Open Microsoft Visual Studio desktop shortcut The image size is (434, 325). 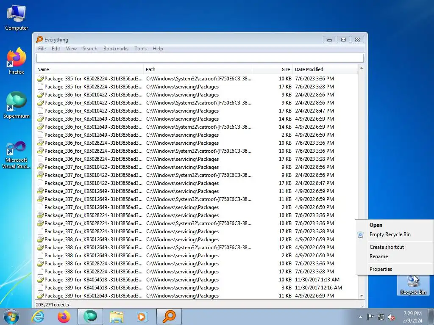pos(17,155)
